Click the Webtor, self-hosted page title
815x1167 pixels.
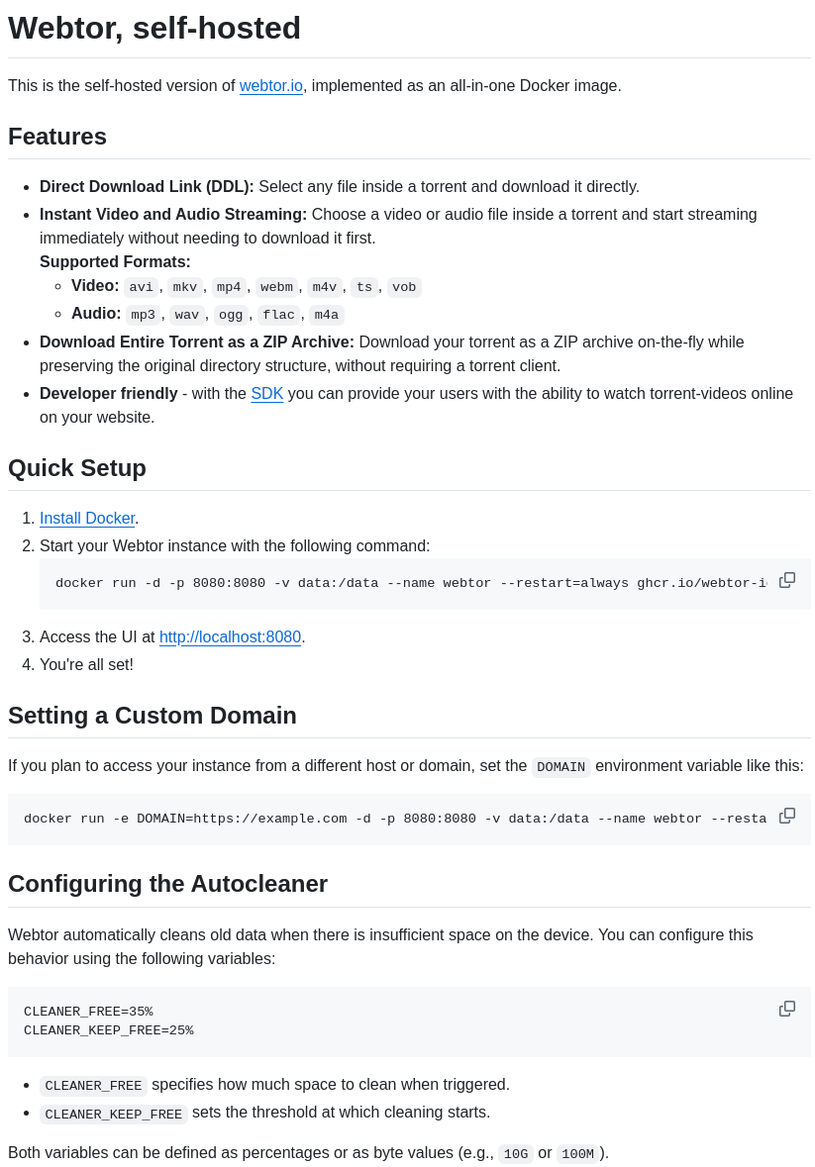153,29
